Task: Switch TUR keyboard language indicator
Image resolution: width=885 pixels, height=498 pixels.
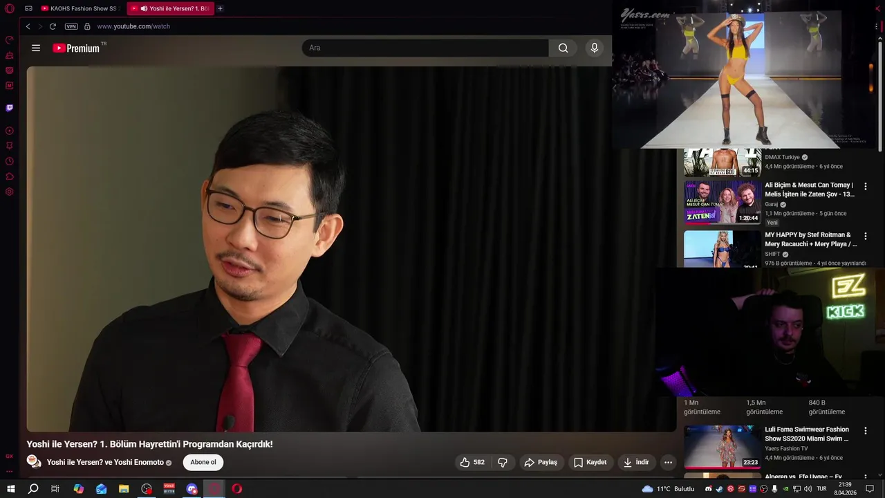Action: pos(821,489)
